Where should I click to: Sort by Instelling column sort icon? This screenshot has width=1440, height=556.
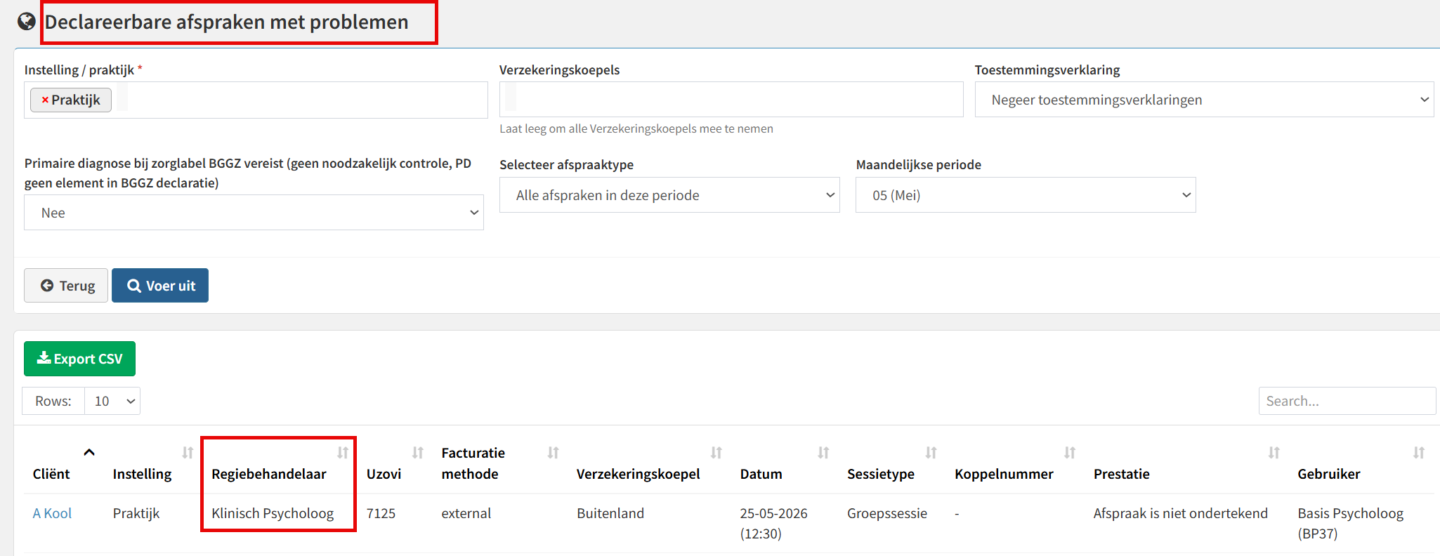[x=188, y=453]
